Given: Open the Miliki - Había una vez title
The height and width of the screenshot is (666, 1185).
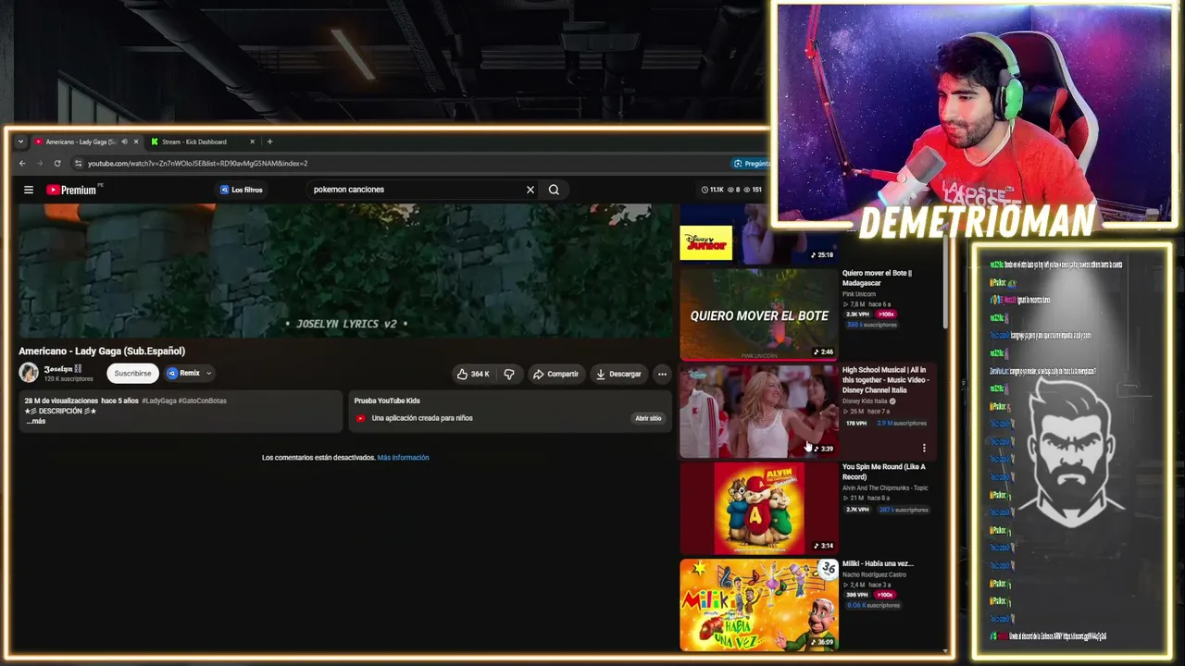Looking at the screenshot, I should tap(878, 563).
